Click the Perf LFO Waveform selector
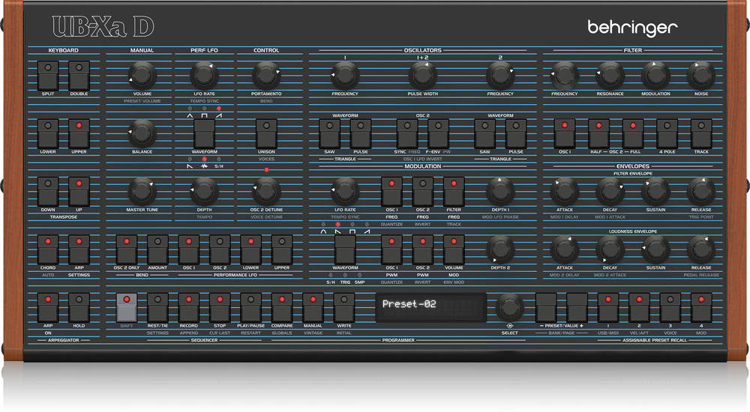 [204, 134]
